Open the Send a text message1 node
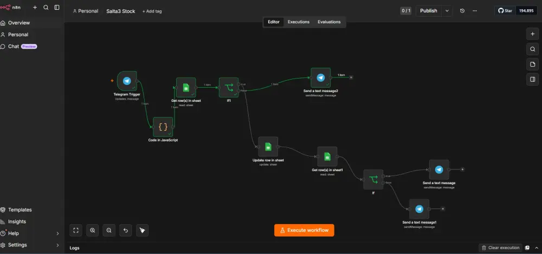The height and width of the screenshot is (254, 542). pyautogui.click(x=420, y=209)
